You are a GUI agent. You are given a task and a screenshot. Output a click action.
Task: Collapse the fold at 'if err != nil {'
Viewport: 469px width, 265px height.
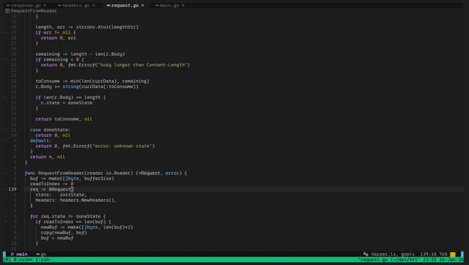coord(5,32)
